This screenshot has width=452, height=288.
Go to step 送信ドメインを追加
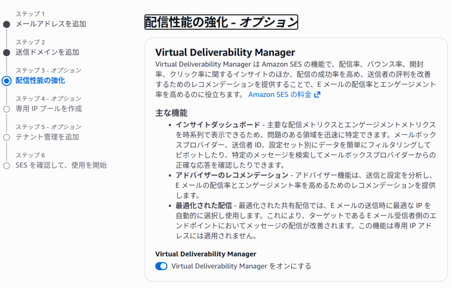click(x=47, y=52)
